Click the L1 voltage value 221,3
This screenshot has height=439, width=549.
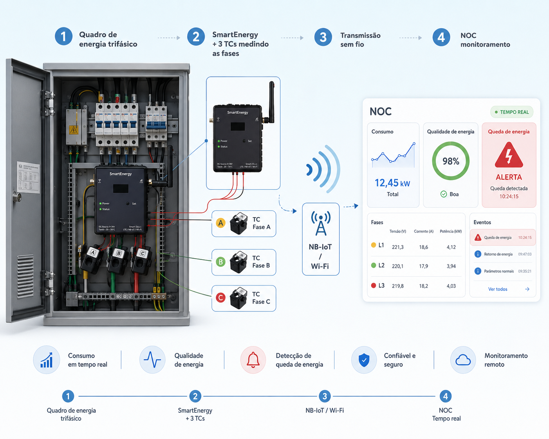point(398,247)
